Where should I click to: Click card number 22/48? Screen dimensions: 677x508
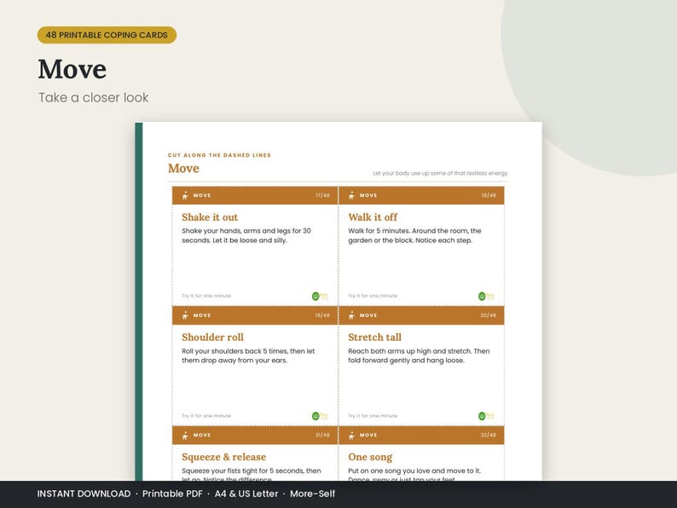(489, 435)
